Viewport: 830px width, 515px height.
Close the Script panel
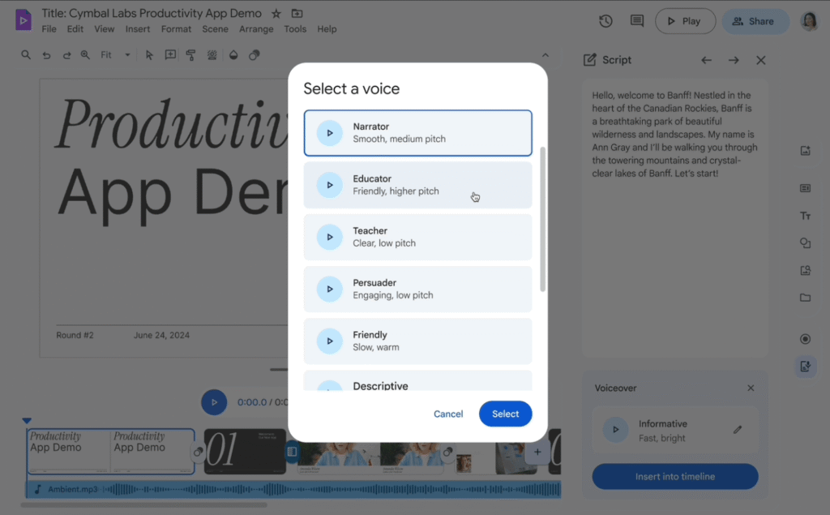click(x=760, y=60)
